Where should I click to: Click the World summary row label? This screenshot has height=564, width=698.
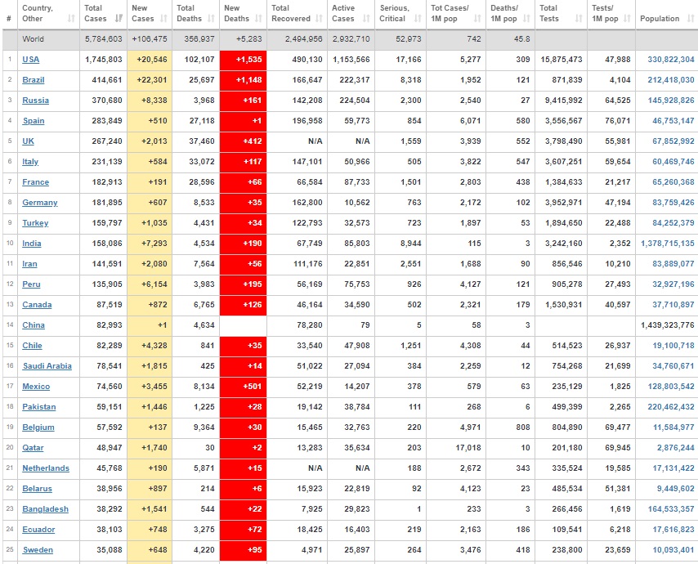pyautogui.click(x=34, y=39)
